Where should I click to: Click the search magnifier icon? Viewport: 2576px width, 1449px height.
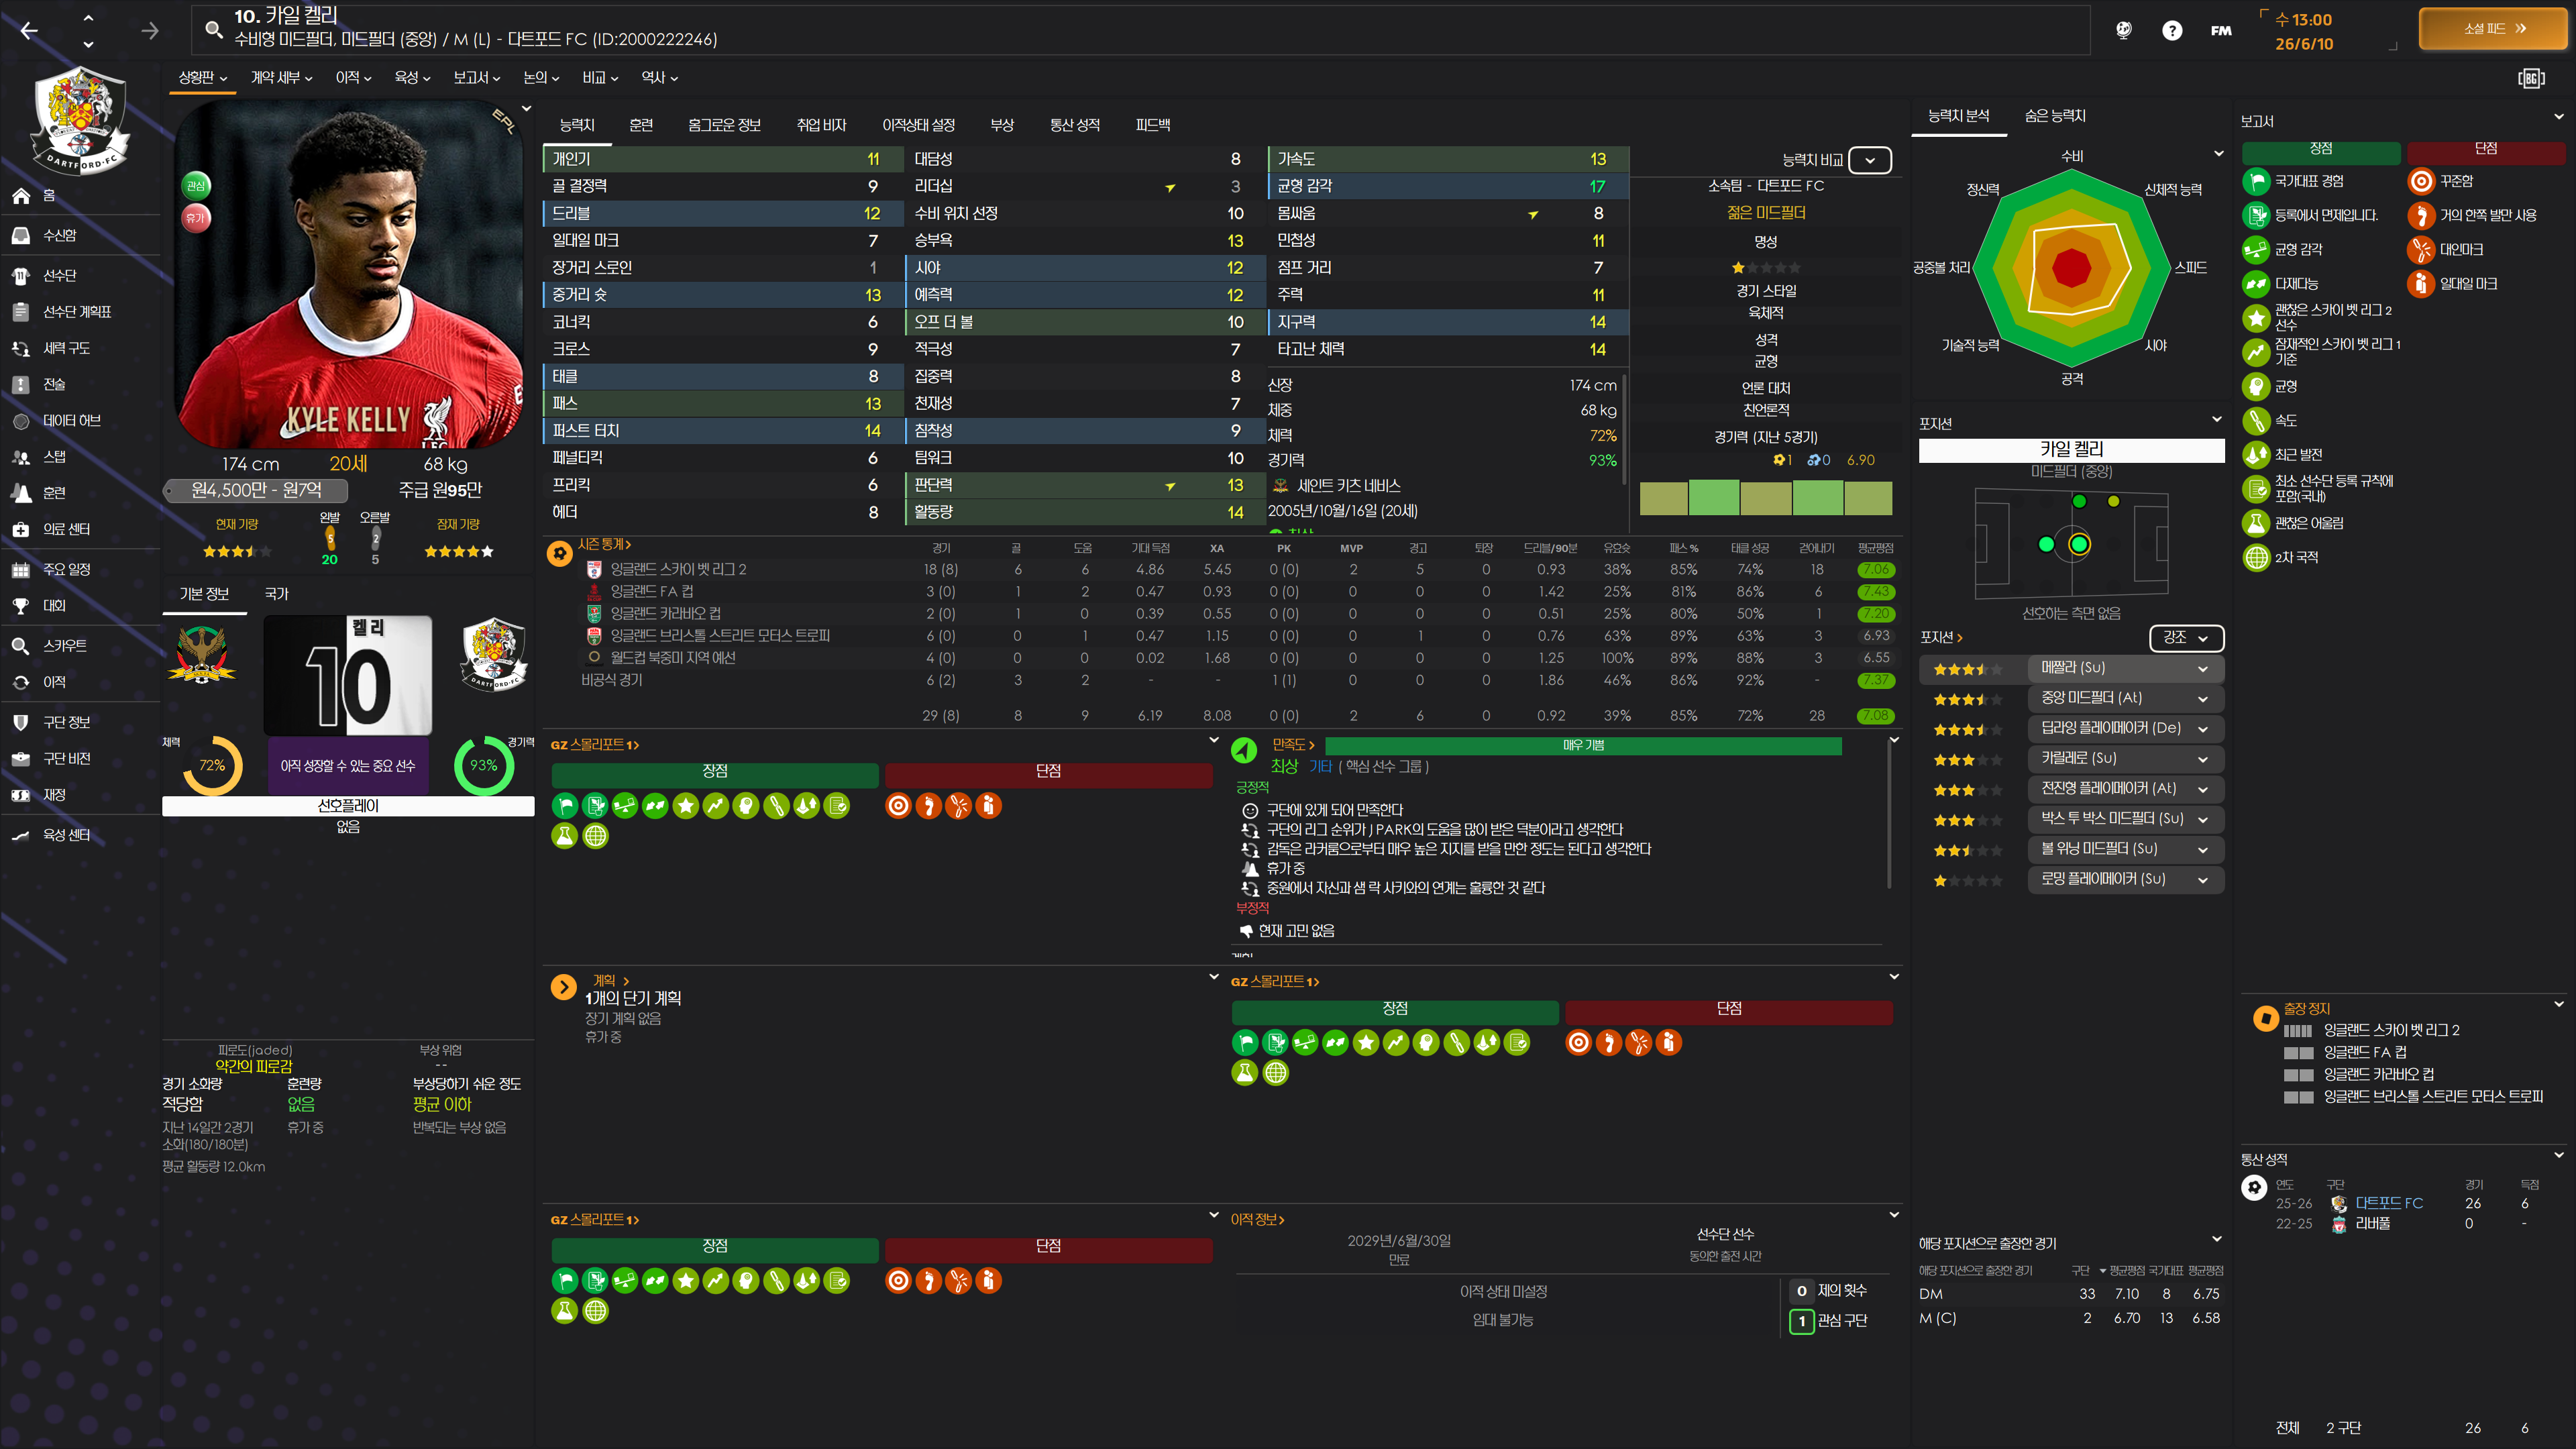[x=213, y=29]
